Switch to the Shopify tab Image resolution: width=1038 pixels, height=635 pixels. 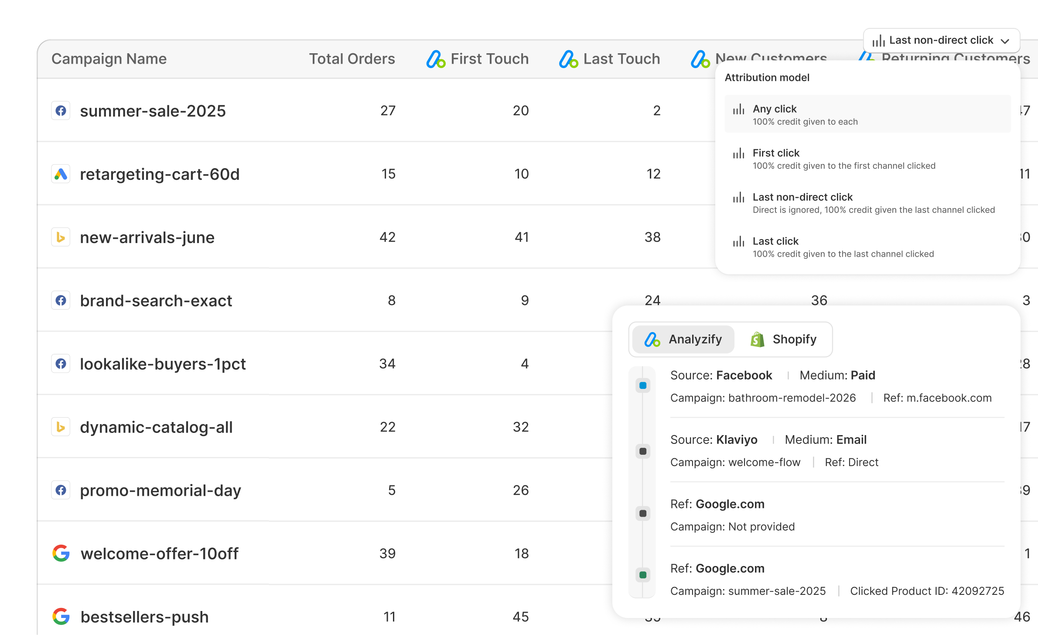(x=784, y=339)
